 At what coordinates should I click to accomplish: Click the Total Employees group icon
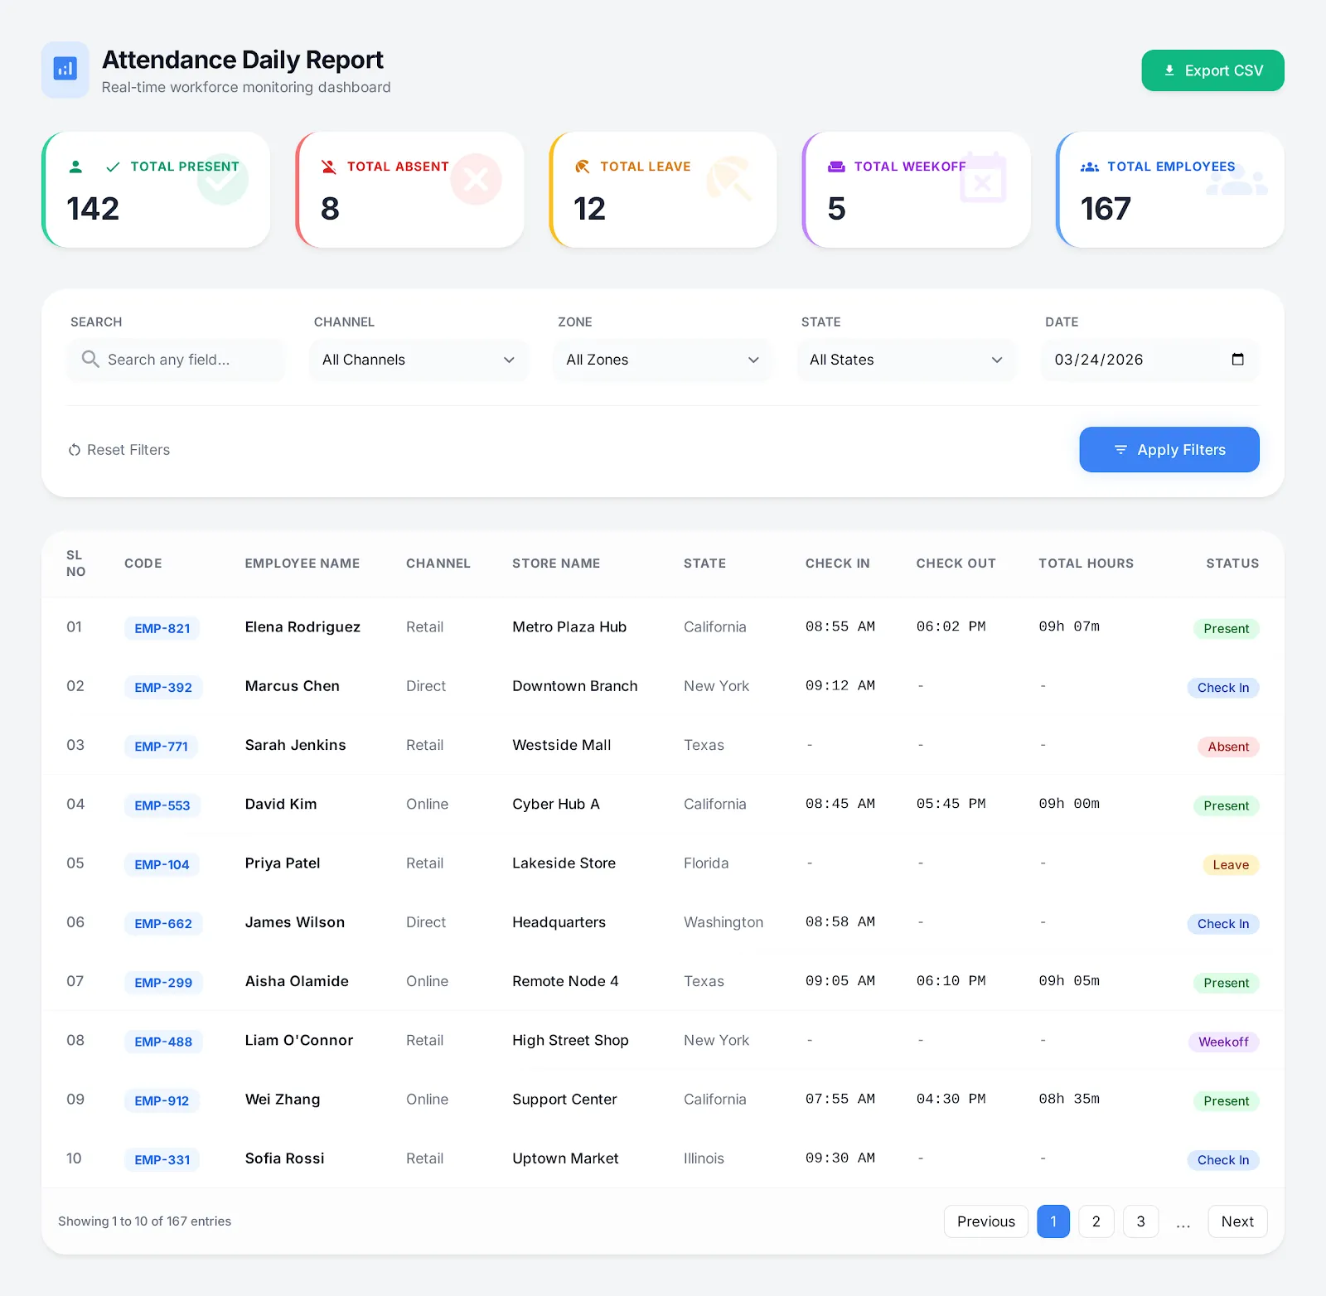coord(1089,167)
